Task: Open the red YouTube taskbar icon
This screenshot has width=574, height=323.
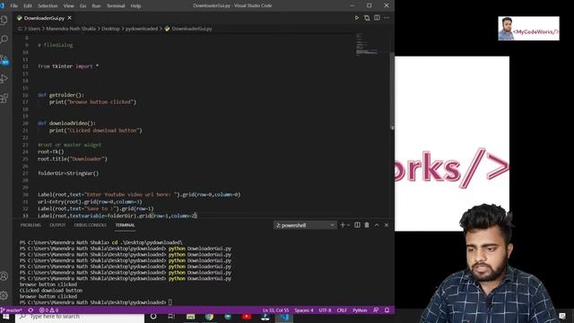Action: (x=247, y=317)
